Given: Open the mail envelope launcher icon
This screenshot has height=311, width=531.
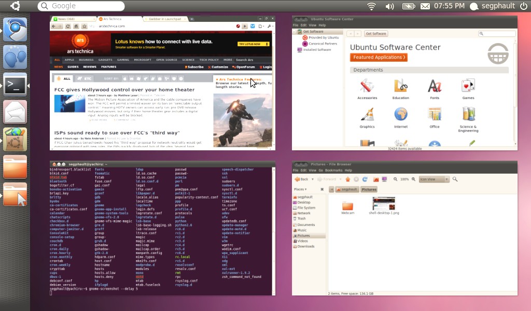Looking at the screenshot, I should point(15,112).
